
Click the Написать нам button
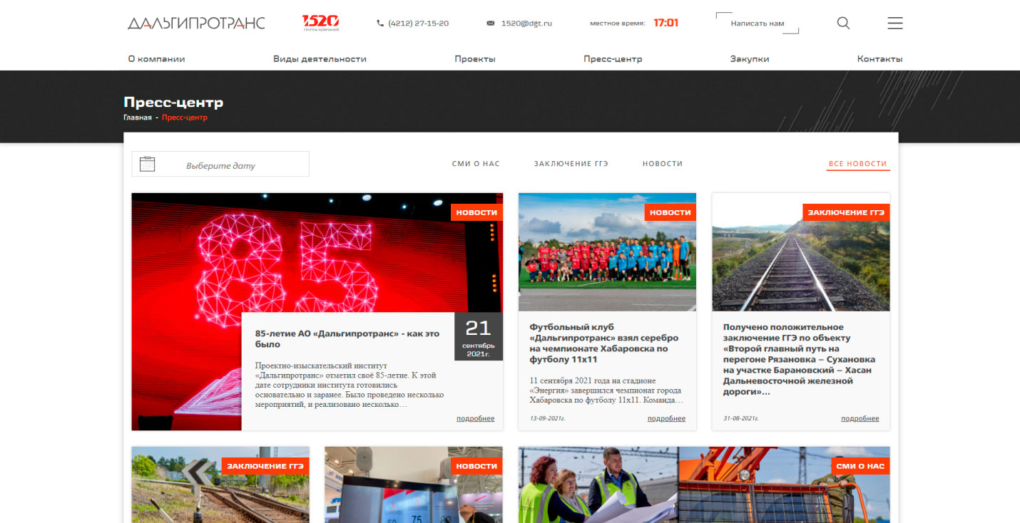click(x=758, y=24)
